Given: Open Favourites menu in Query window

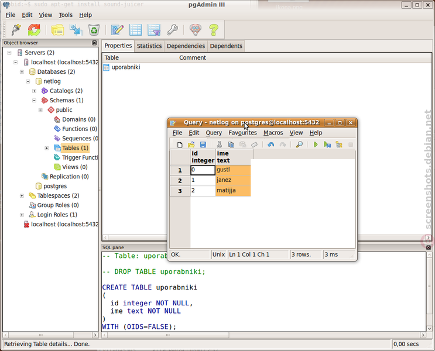Looking at the screenshot, I should pyautogui.click(x=243, y=133).
